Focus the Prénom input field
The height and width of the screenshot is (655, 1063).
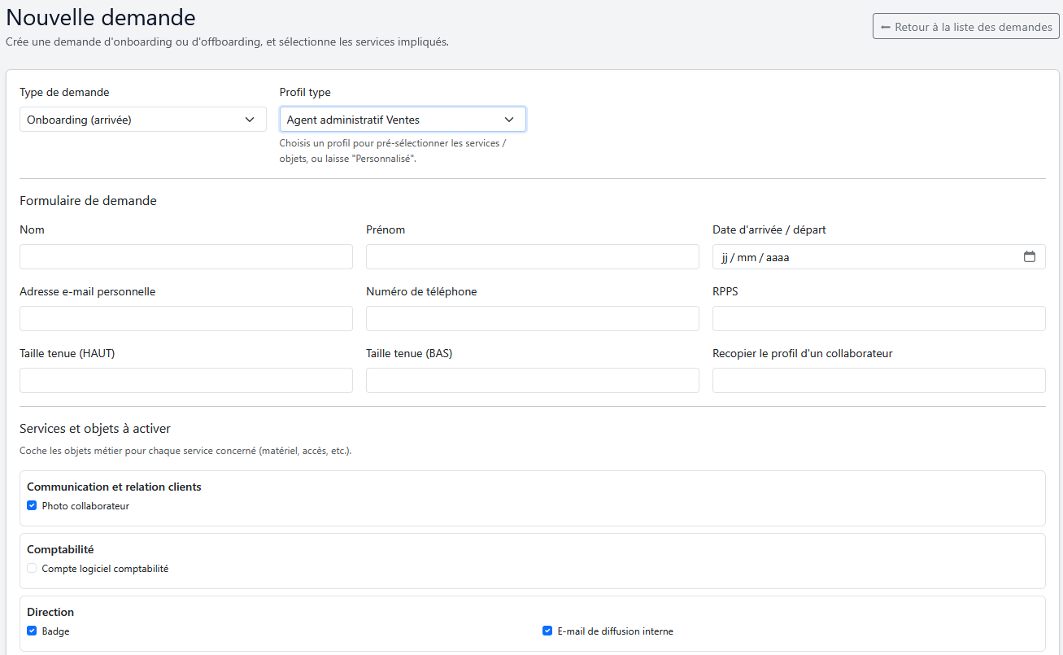[533, 257]
